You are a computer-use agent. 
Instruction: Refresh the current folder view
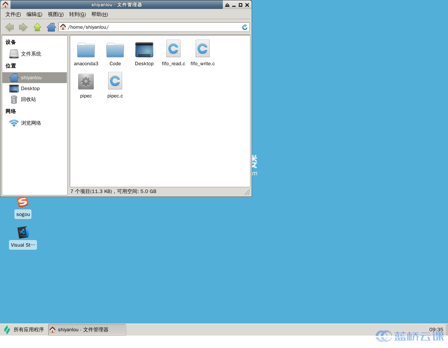(x=244, y=27)
